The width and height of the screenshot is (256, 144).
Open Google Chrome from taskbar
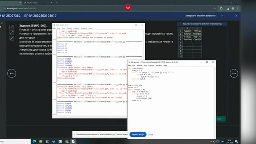[x=67, y=141]
